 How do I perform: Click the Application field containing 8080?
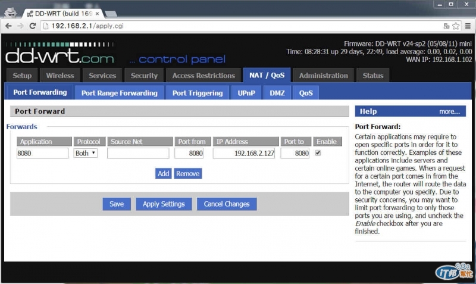(x=42, y=153)
